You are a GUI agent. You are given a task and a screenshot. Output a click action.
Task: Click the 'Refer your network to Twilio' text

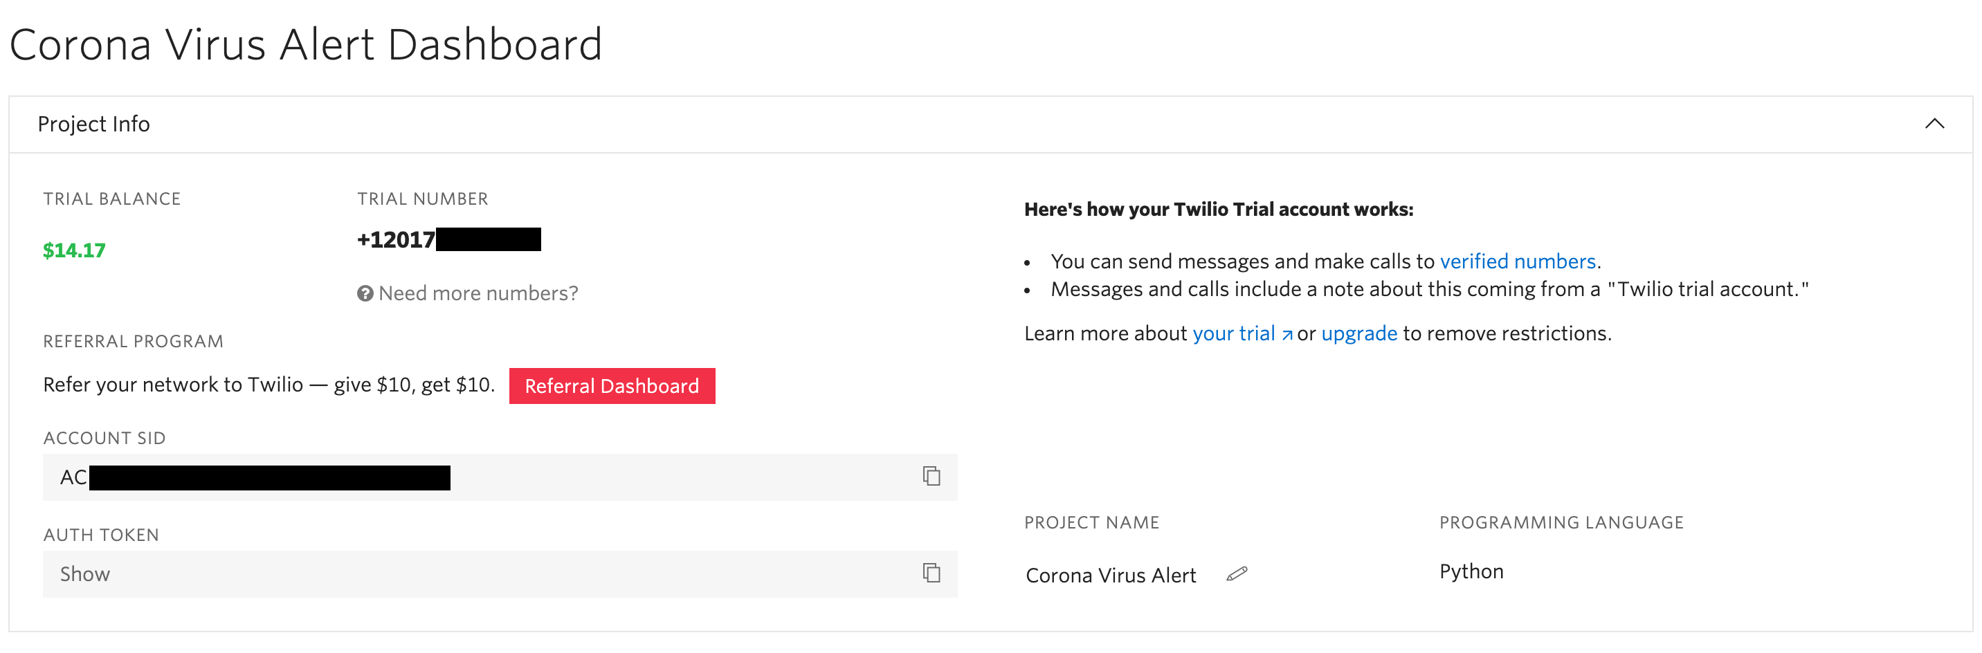pos(269,385)
